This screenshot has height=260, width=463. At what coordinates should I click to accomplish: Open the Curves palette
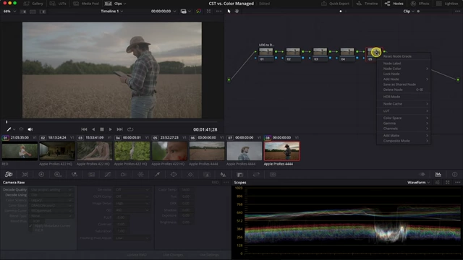(x=108, y=175)
